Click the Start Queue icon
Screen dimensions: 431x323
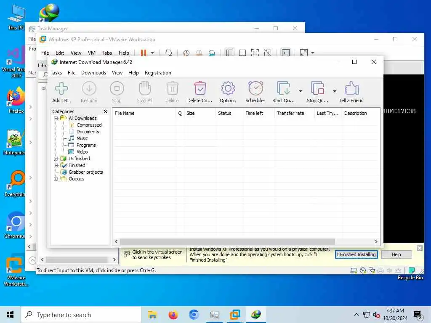tap(283, 92)
